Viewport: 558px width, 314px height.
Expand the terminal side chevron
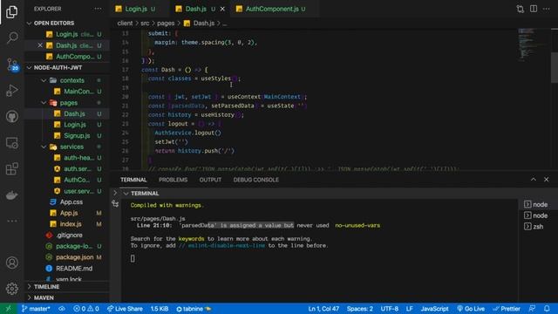click(115, 193)
